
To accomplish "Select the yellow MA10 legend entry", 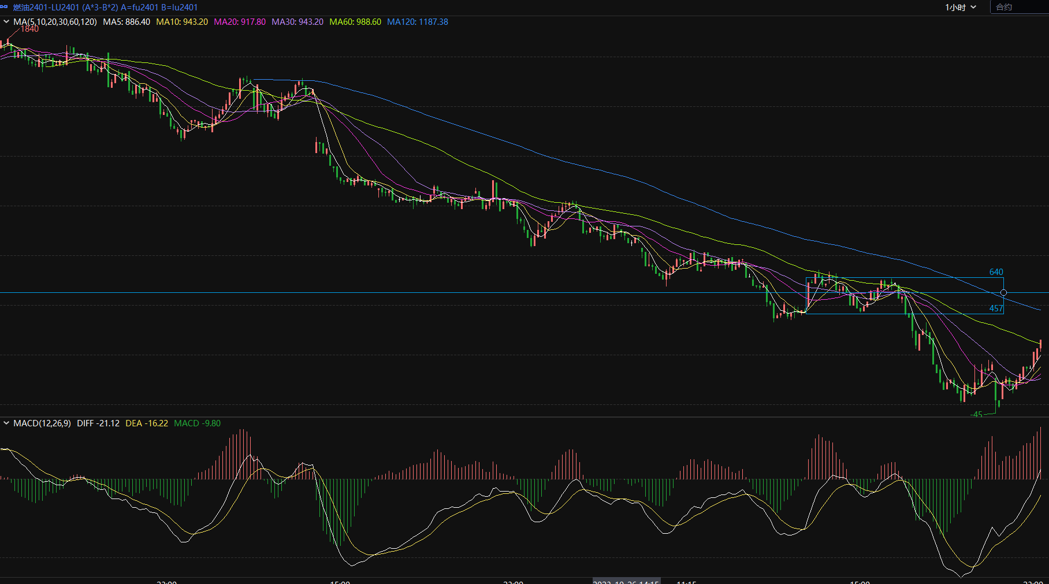I will click(x=182, y=22).
